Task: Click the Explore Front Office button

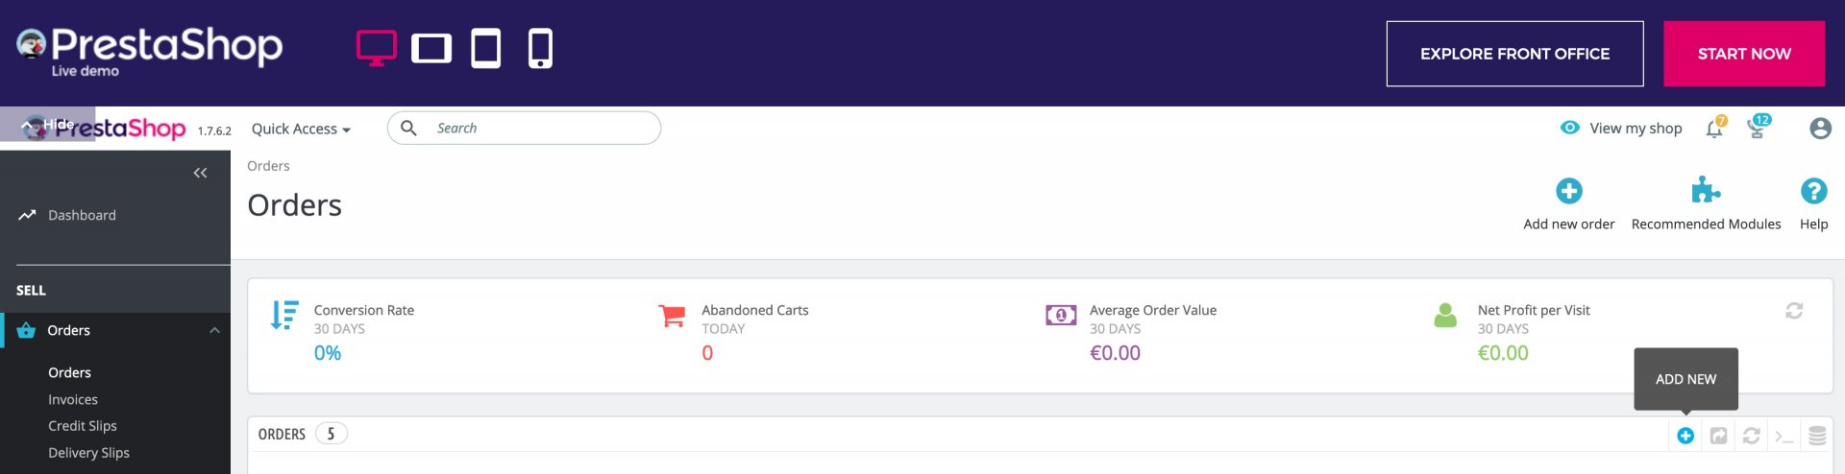Action: (x=1513, y=54)
